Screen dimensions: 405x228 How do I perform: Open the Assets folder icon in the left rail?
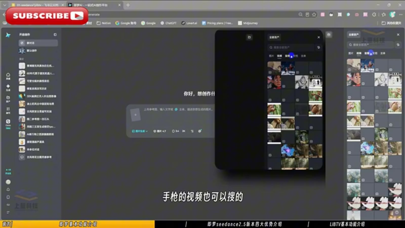click(8, 99)
